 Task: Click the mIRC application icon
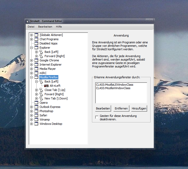click(x=36, y=73)
